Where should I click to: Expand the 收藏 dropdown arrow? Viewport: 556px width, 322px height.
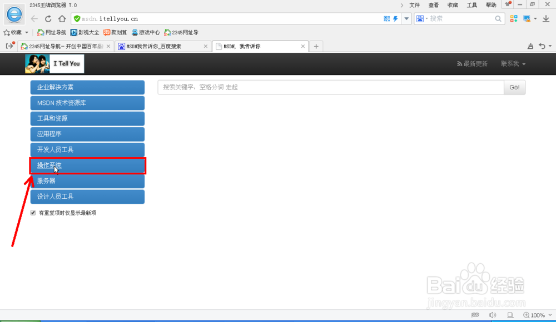click(x=27, y=33)
